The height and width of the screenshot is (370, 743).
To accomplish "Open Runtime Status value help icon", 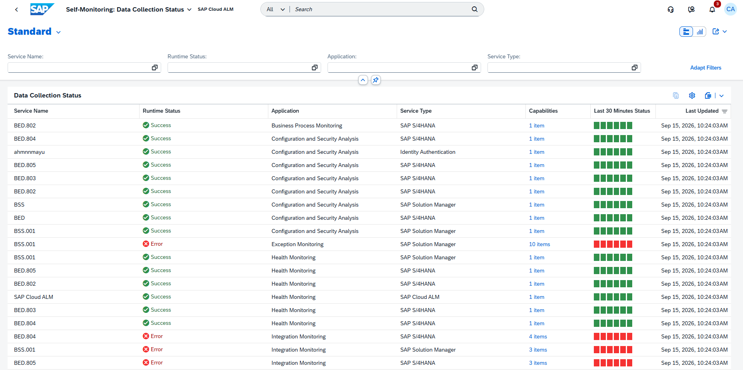I will coord(315,68).
